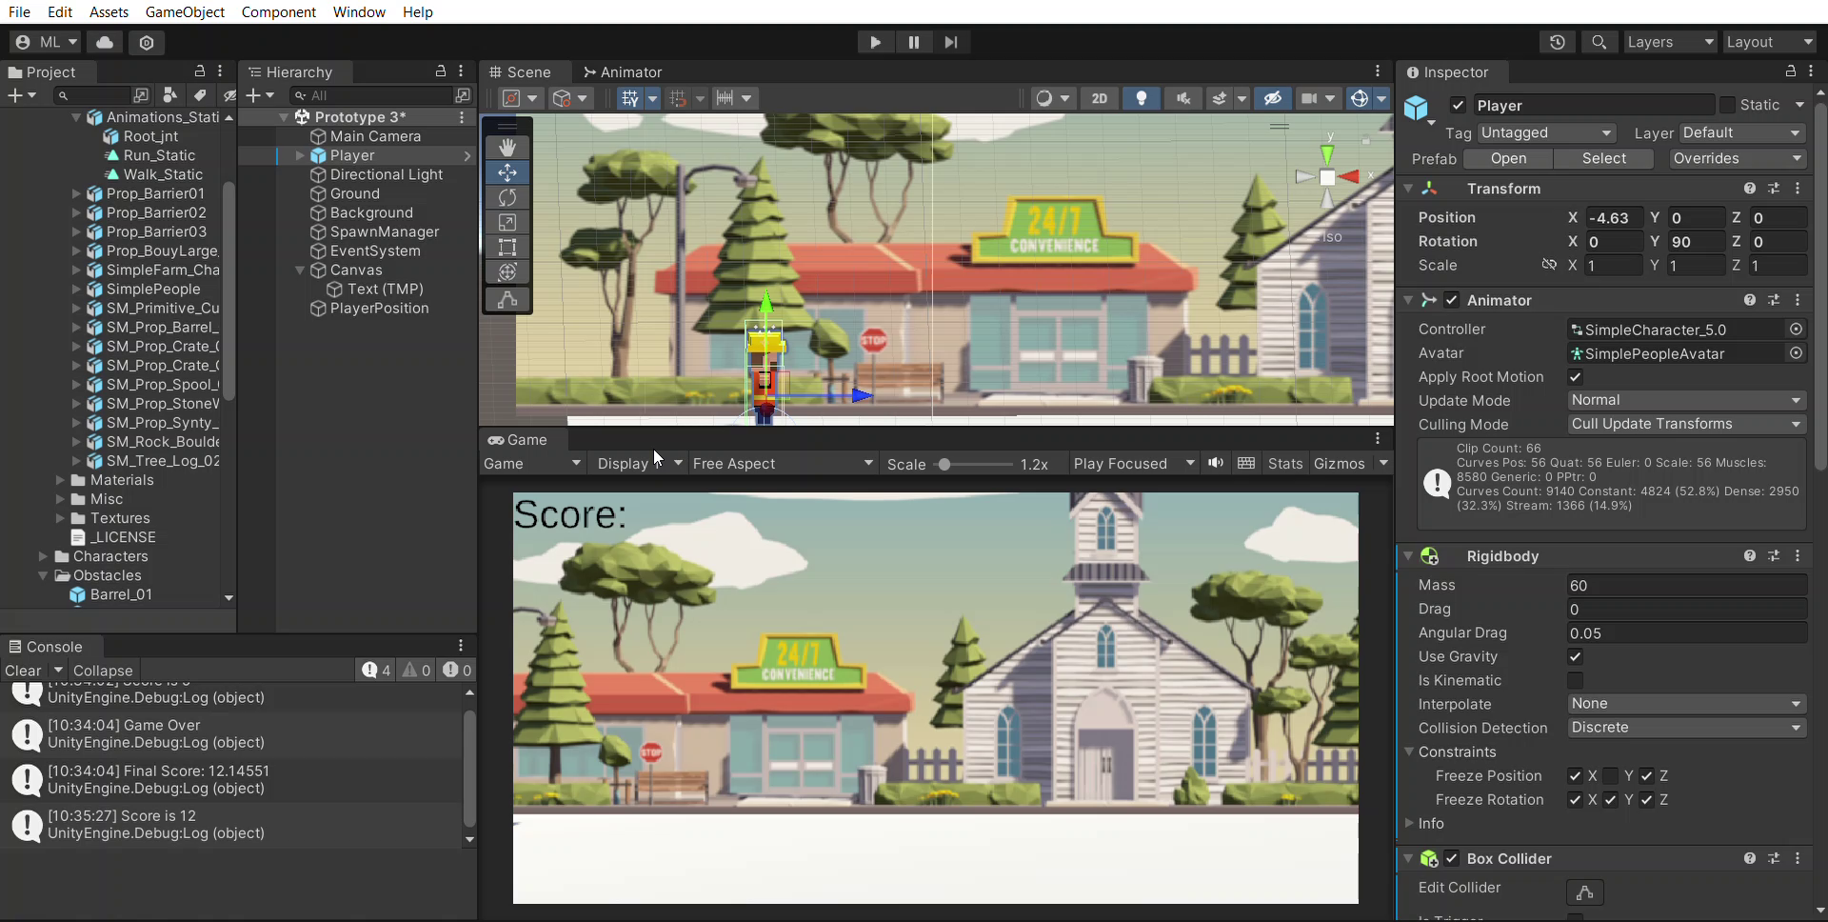
Task: Select the Rotate tool in Scene
Action: [507, 197]
